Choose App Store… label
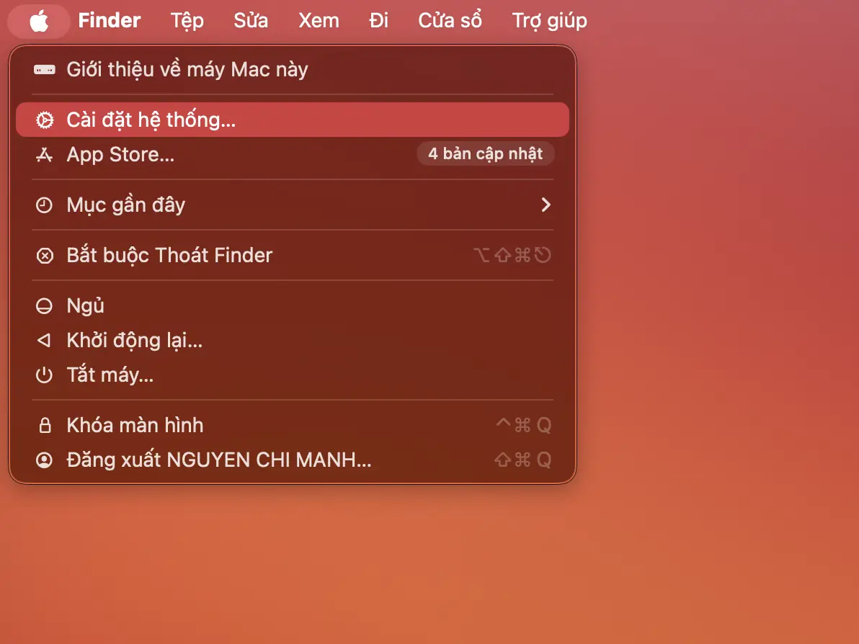This screenshot has height=644, width=859. point(120,155)
